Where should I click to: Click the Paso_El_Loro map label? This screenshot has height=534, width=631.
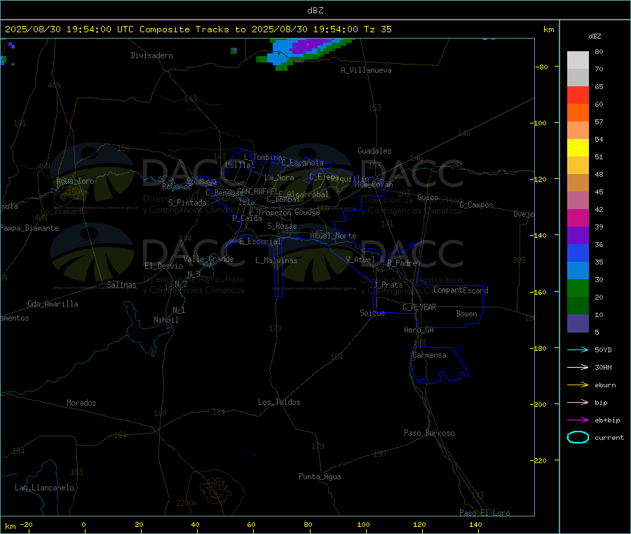[485, 513]
